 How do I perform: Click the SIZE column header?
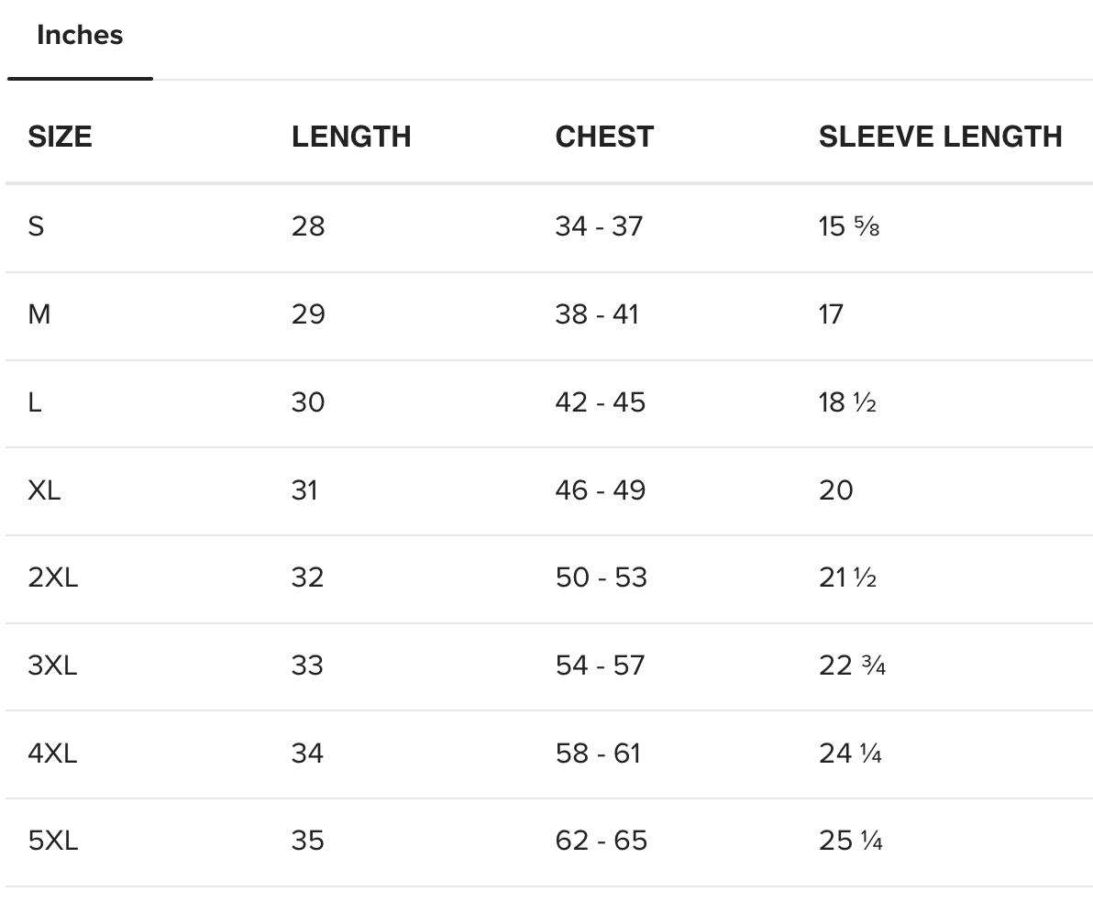coord(60,137)
